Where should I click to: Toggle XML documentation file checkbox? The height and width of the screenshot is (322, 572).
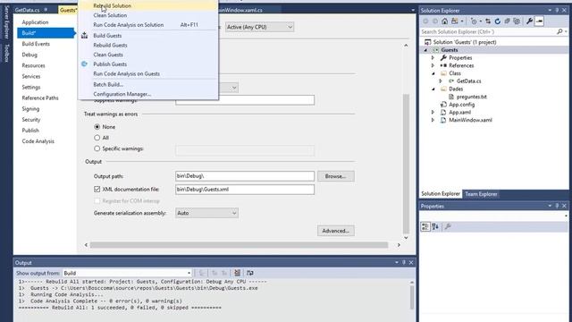coord(97,189)
